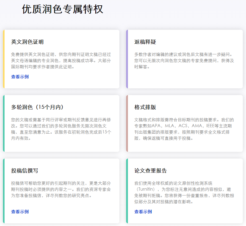Click the yellow accent bar on 英文润色证明 card
The height and width of the screenshot is (226, 246).
pyautogui.click(x=4, y=59)
